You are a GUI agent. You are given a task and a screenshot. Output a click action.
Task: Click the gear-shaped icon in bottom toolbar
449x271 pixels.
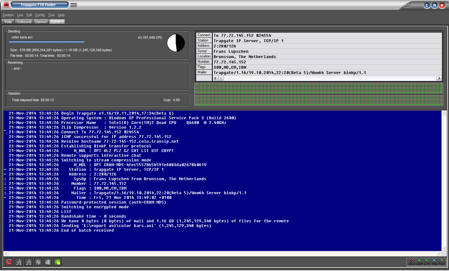point(38,262)
